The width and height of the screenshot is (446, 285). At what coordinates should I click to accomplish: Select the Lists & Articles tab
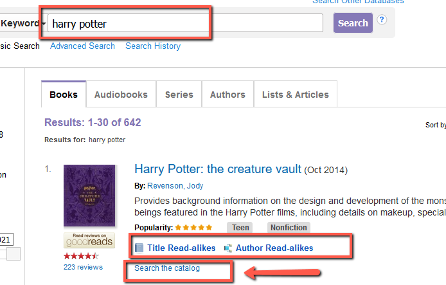pos(295,95)
